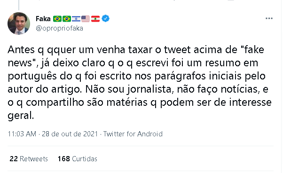Screen dimensions: 283x173
Task: Open the @opropriofaka handle link
Action: click(x=59, y=28)
